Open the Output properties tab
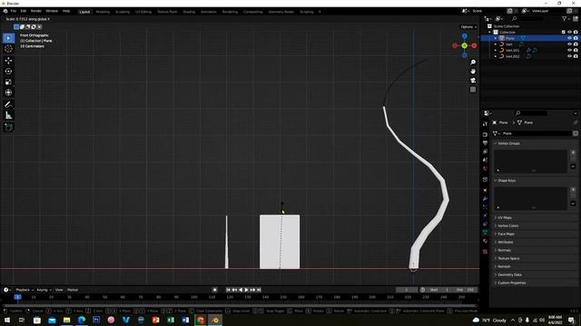Screen dimensions: 581x326 pyautogui.click(x=485, y=143)
